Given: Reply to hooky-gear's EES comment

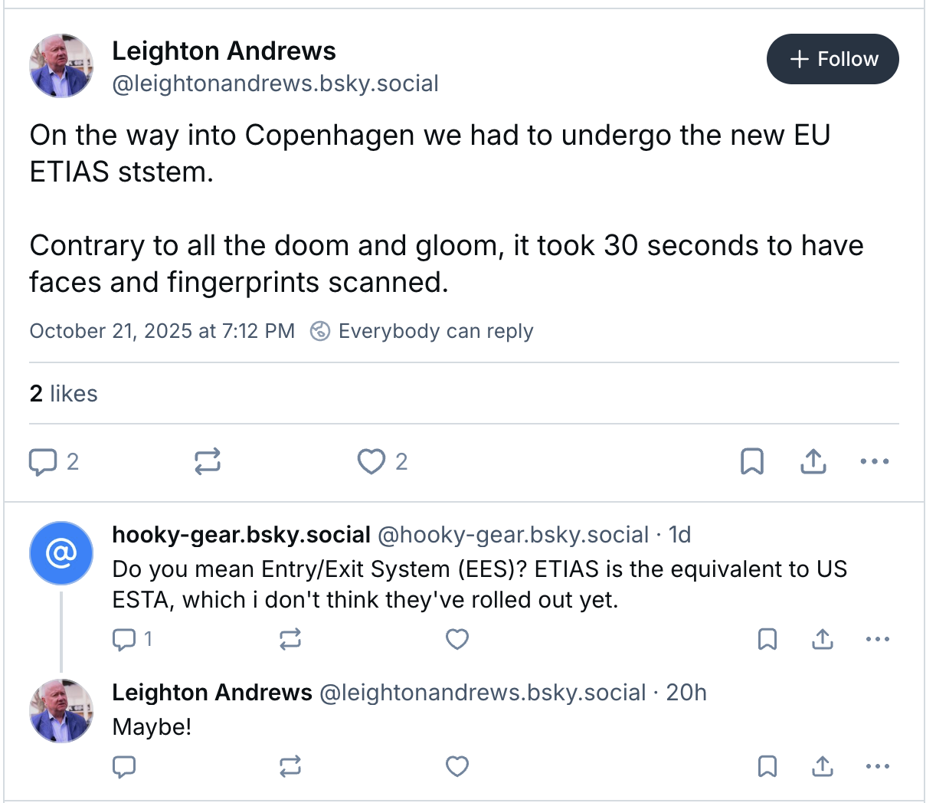Looking at the screenshot, I should pos(124,639).
